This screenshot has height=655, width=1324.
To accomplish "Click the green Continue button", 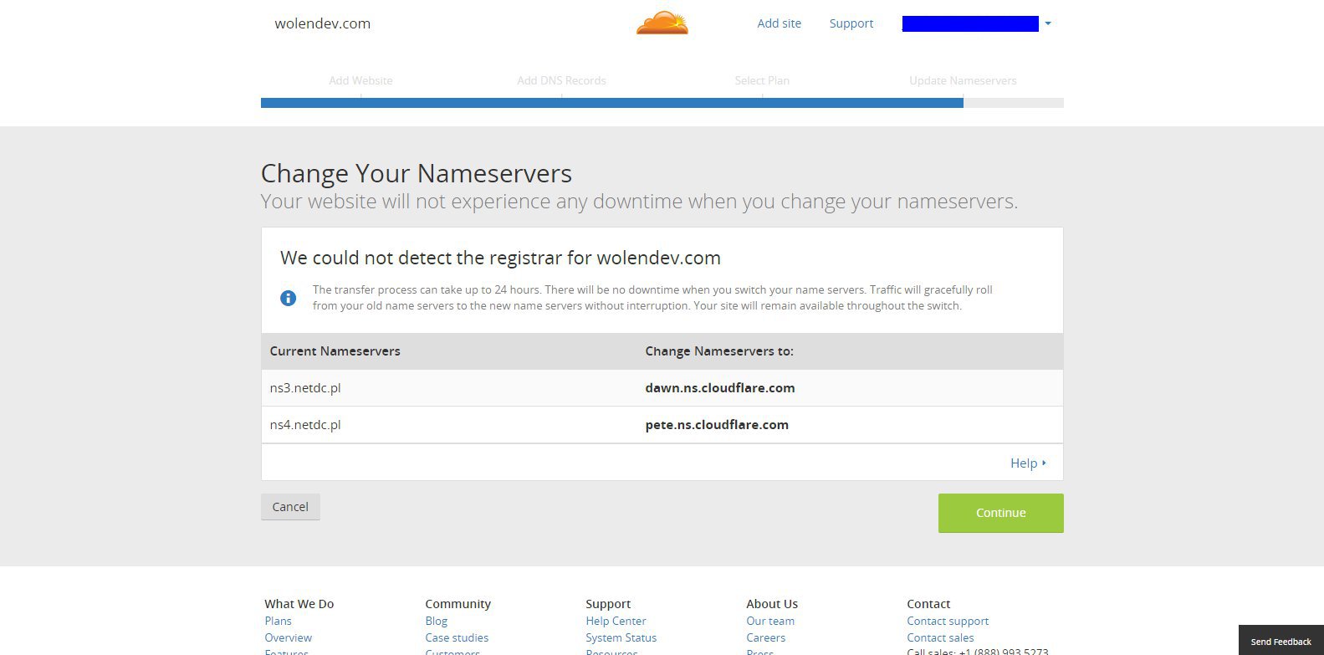I will coord(1000,513).
